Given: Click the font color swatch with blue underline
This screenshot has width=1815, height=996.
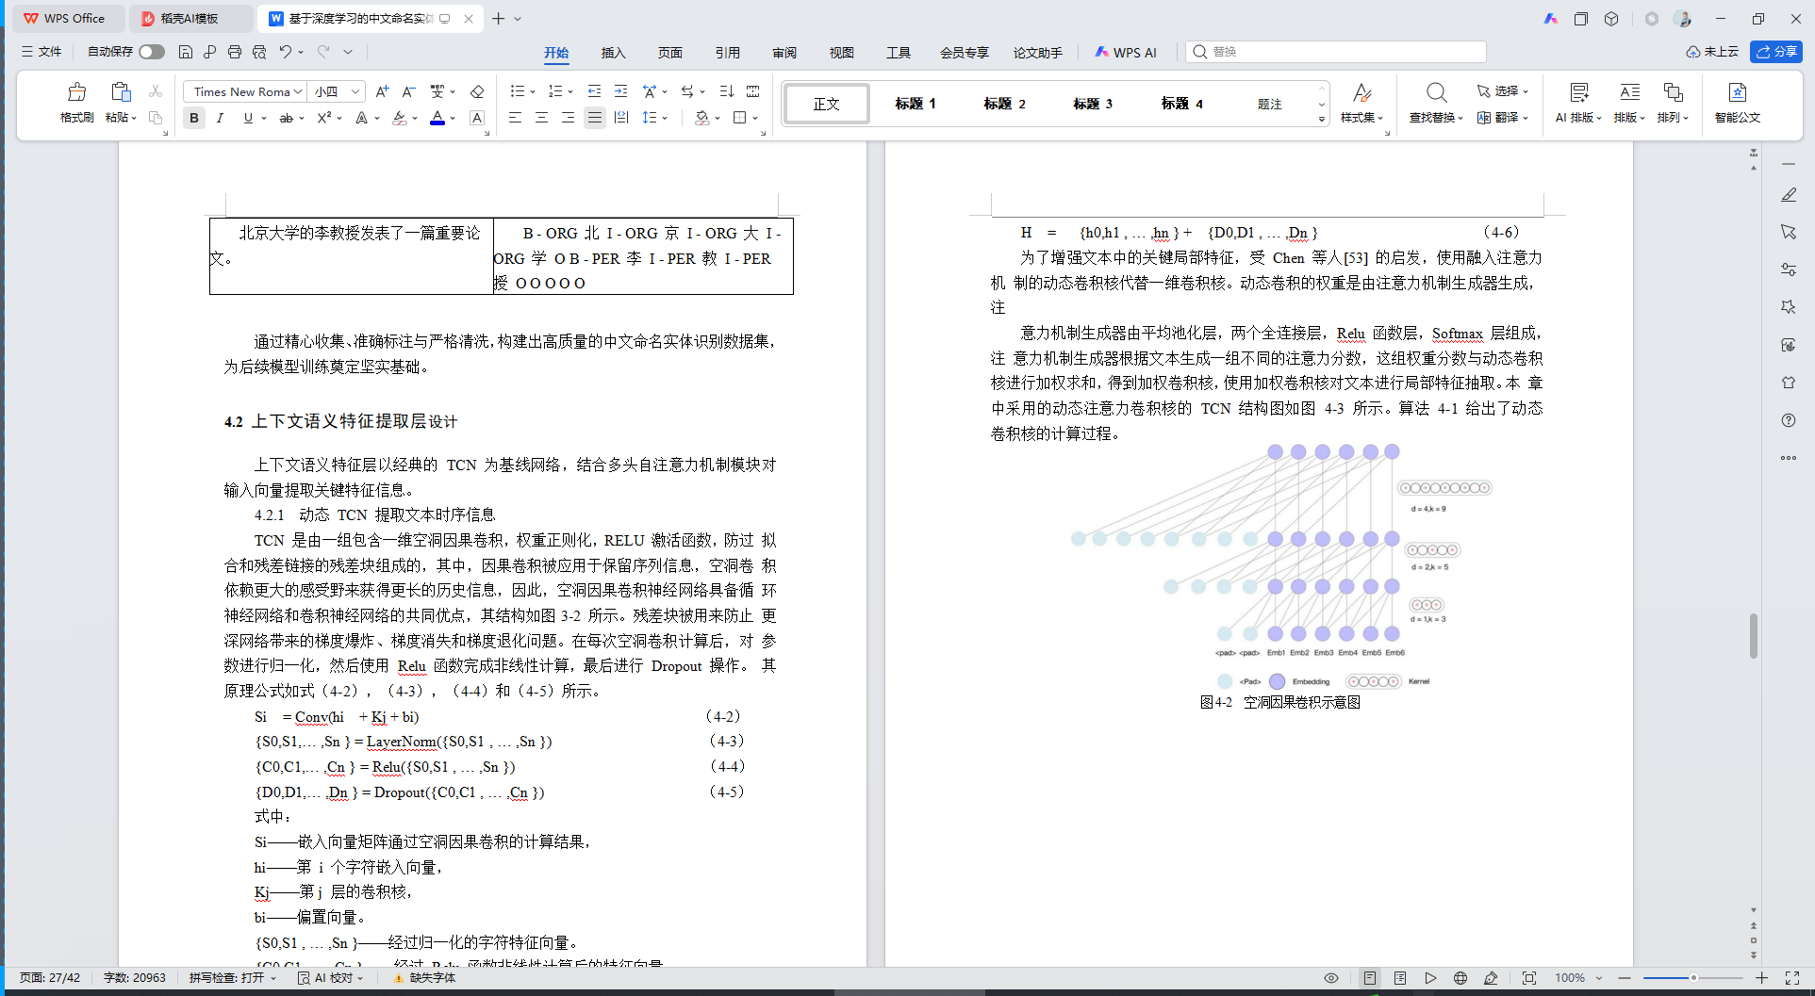Looking at the screenshot, I should coord(437,118).
